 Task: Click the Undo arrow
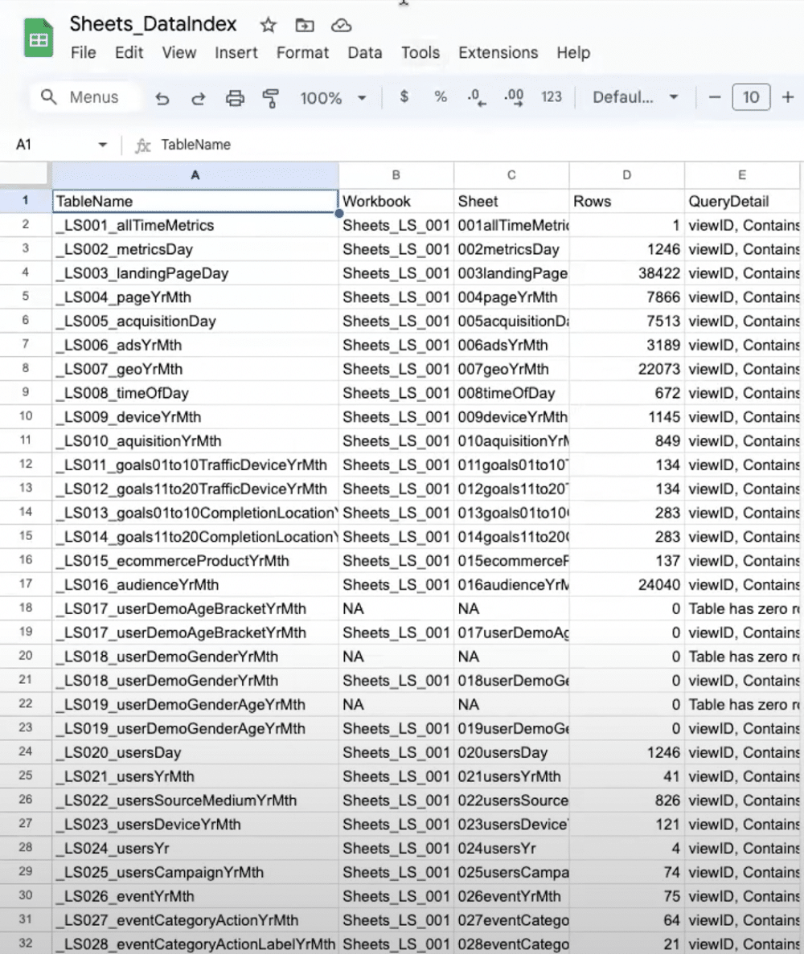(162, 97)
